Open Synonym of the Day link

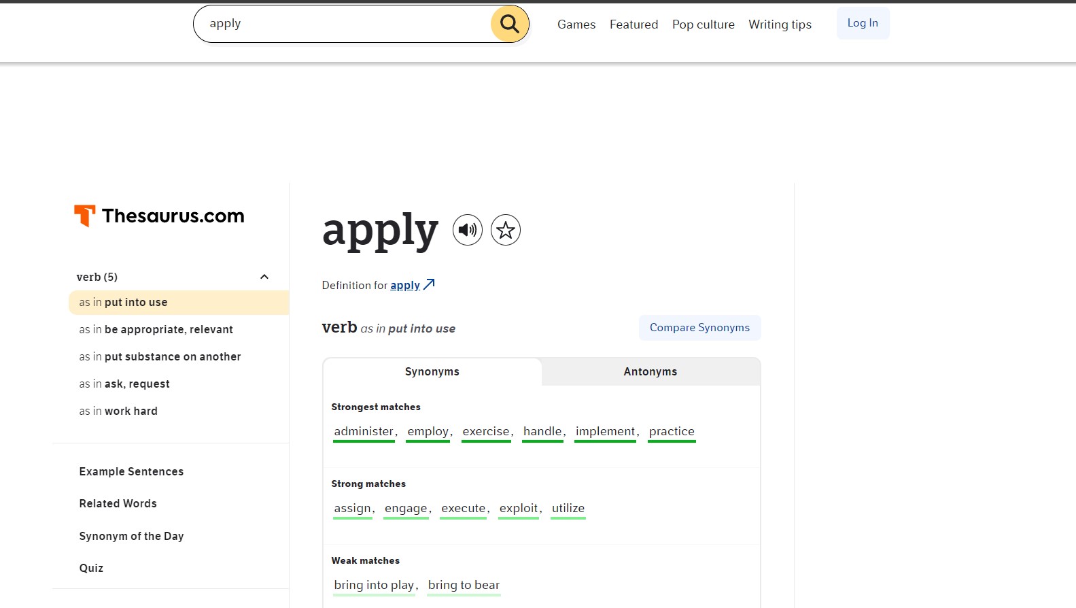tap(131, 537)
